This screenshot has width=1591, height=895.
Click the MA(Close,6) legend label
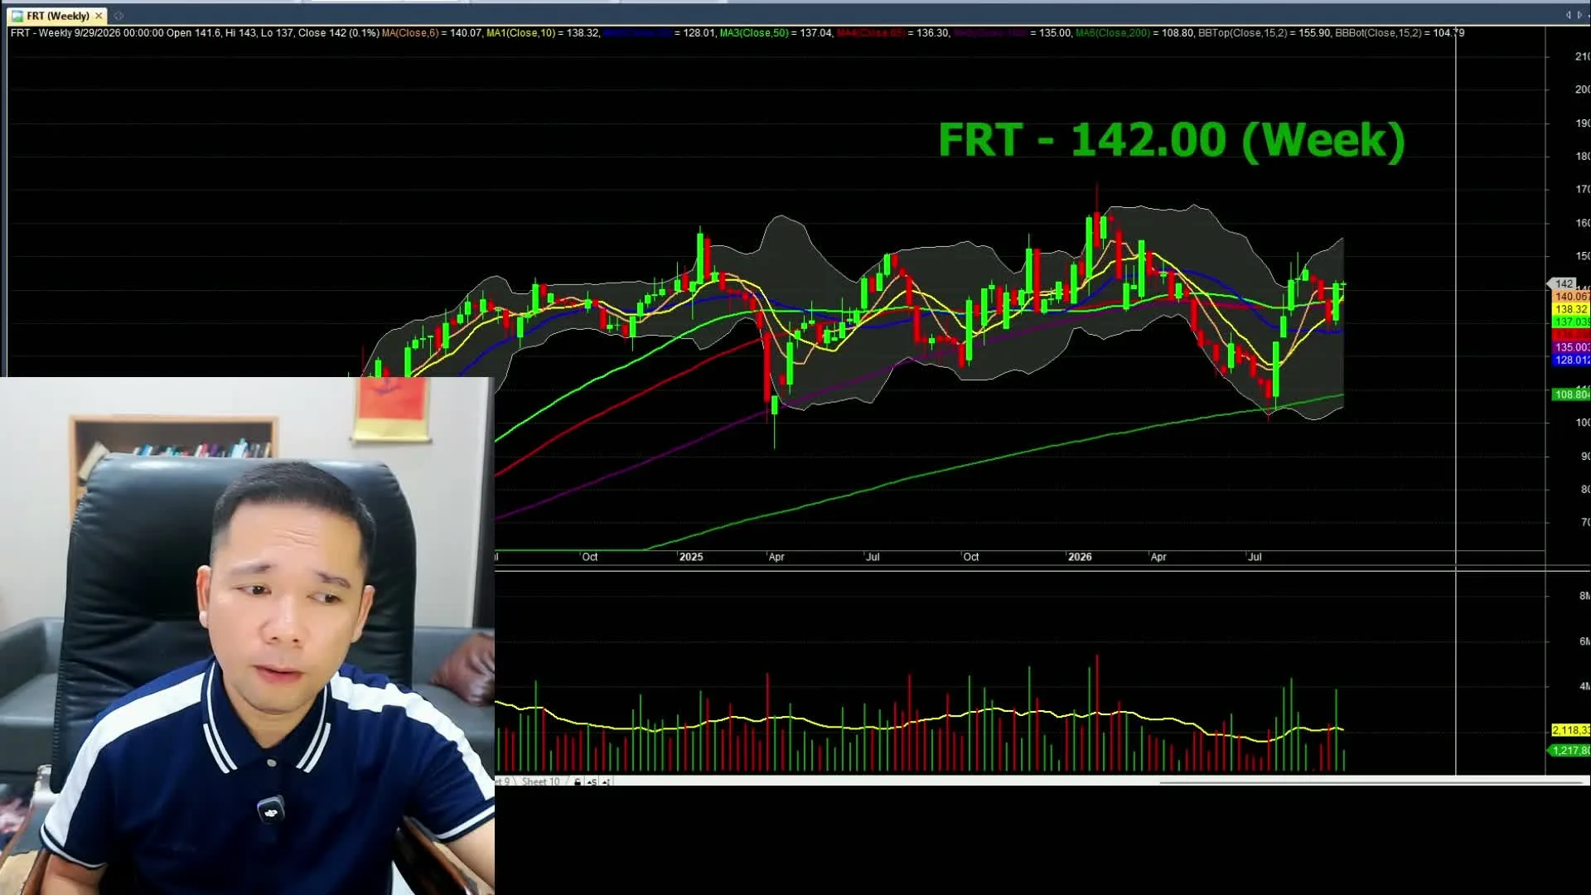410,33
